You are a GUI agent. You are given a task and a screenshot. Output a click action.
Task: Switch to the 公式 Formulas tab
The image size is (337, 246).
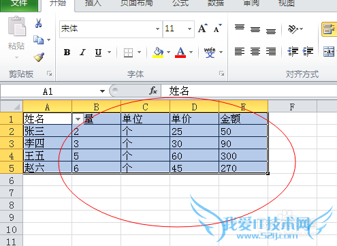180,3
